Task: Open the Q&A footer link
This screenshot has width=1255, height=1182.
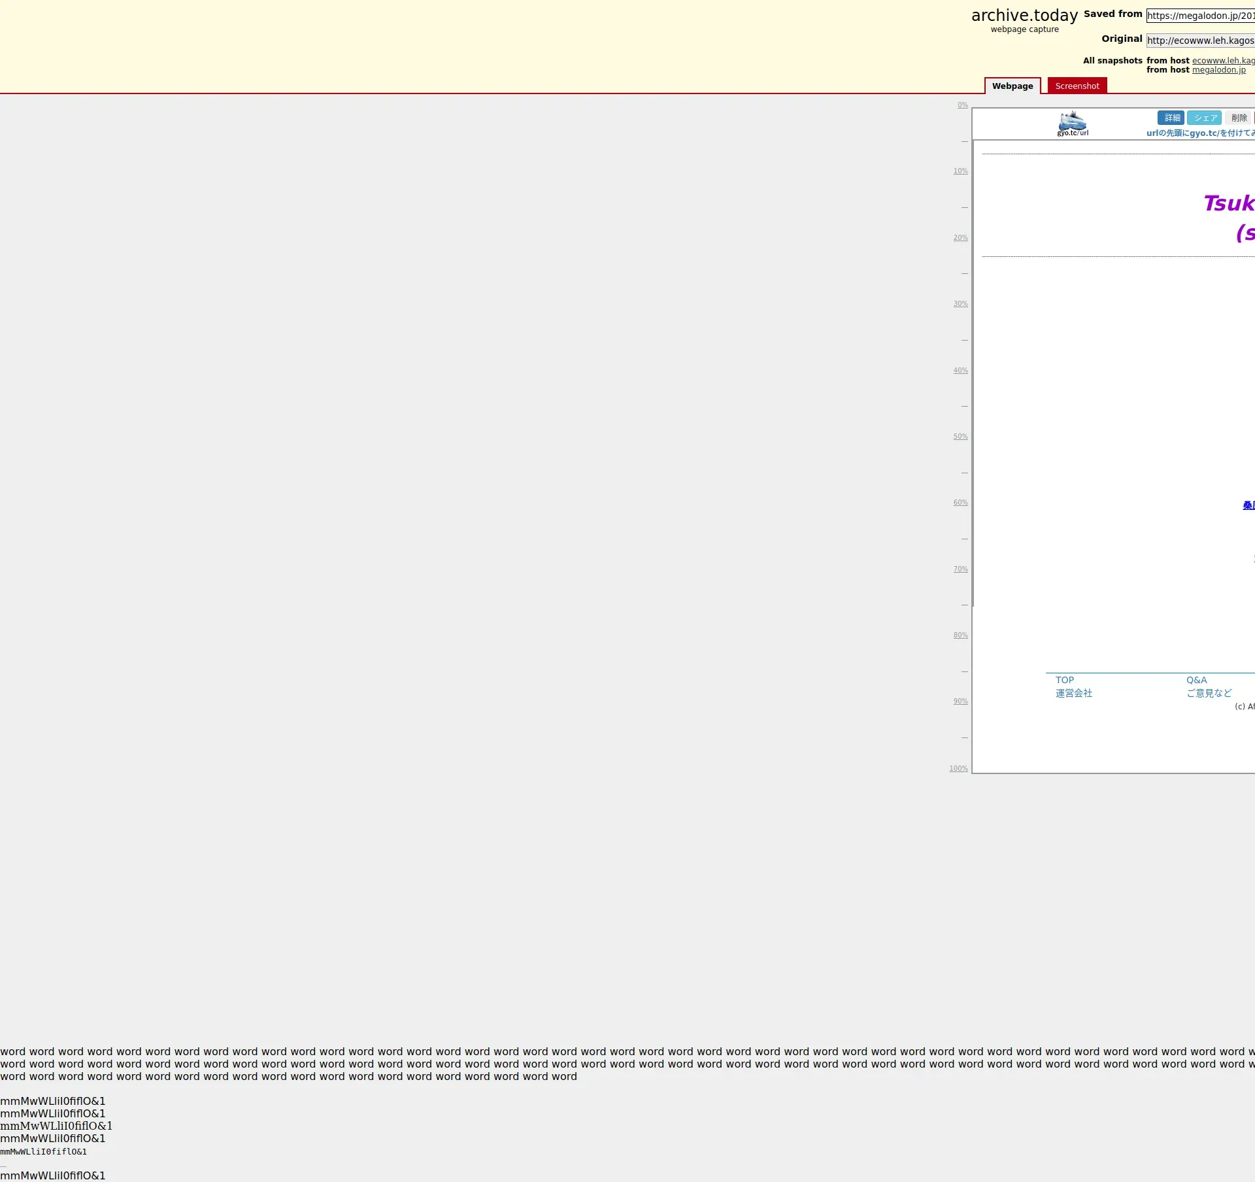Action: point(1196,681)
